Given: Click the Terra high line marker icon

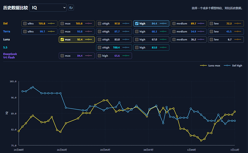Looking at the screenshot, I should [x=163, y=32].
